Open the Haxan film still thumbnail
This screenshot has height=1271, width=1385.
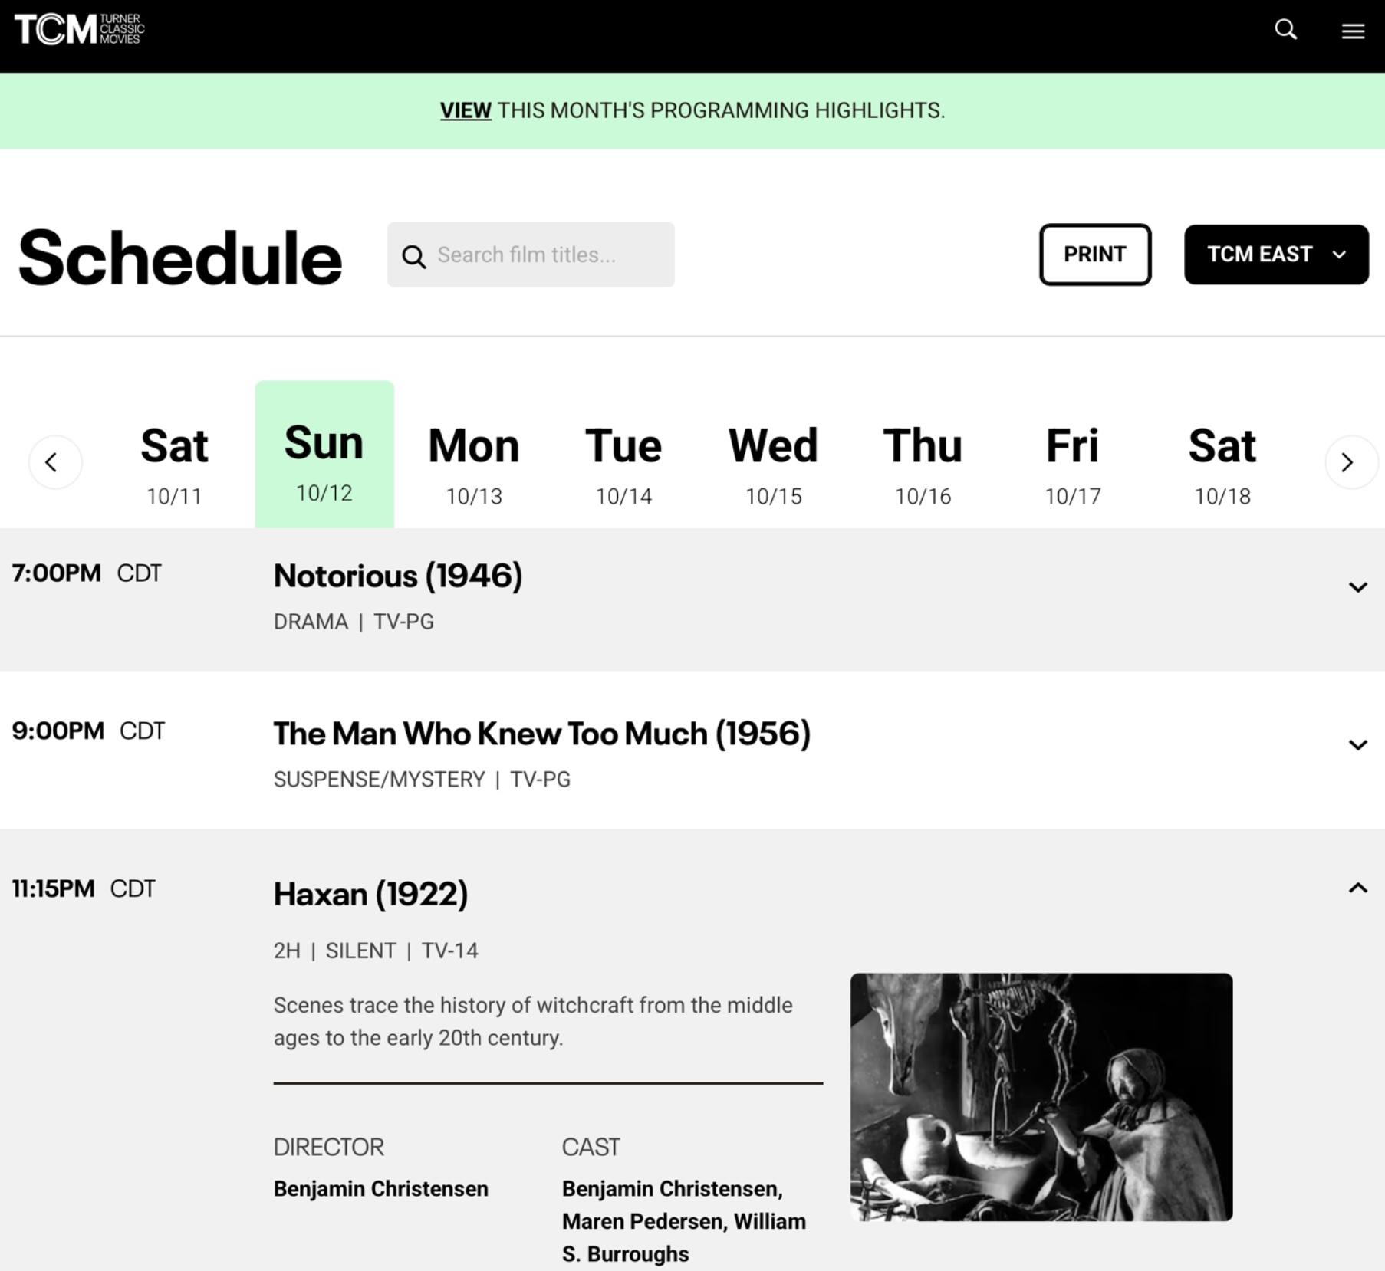click(1041, 1096)
